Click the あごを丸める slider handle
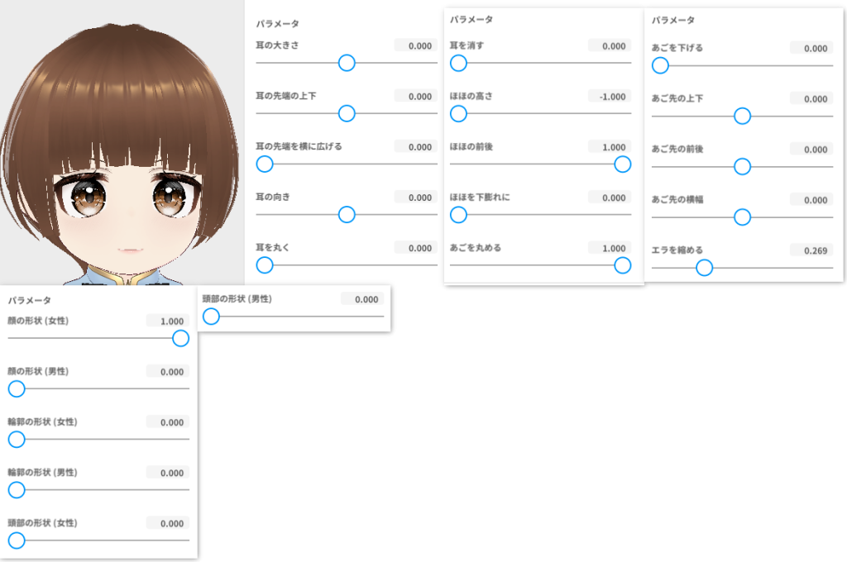Image resolution: width=847 pixels, height=562 pixels. [623, 265]
